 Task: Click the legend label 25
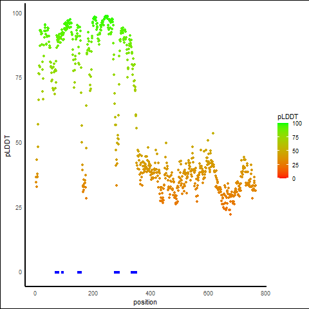pyautogui.click(x=295, y=165)
